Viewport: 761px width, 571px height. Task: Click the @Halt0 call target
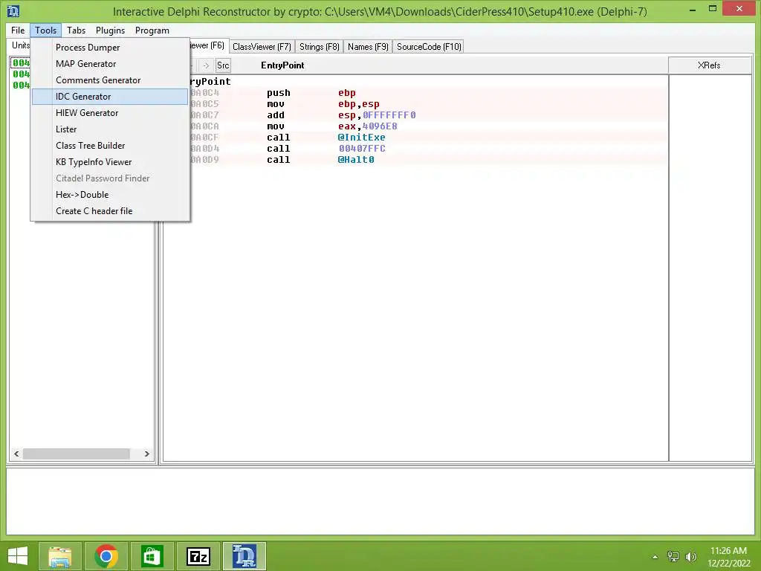356,160
